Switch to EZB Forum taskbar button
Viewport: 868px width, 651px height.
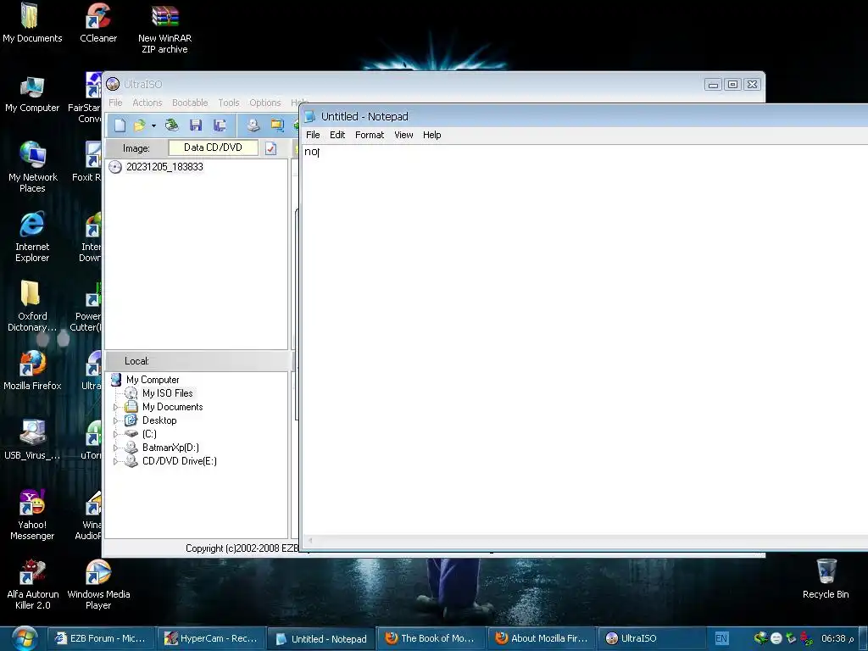[x=100, y=638]
